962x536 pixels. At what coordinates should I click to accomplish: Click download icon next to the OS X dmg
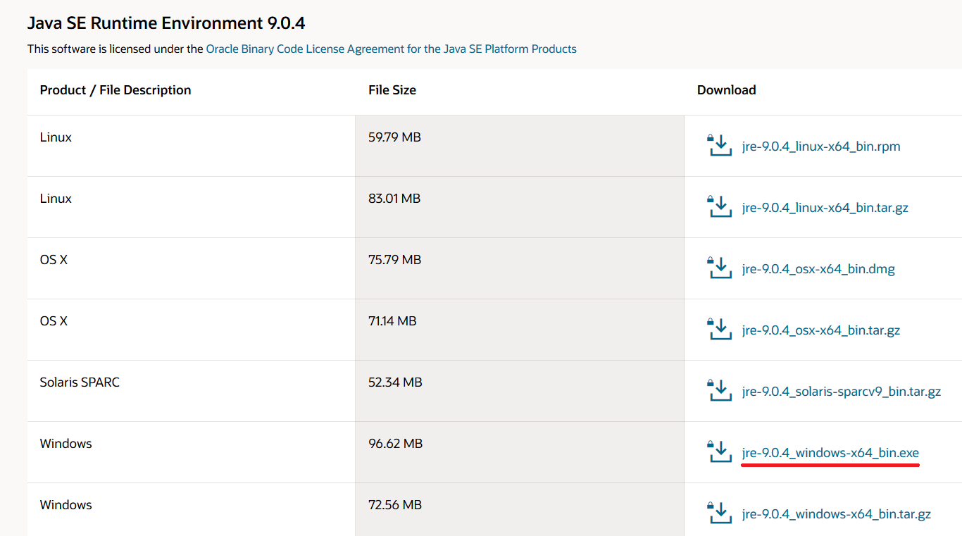click(719, 268)
